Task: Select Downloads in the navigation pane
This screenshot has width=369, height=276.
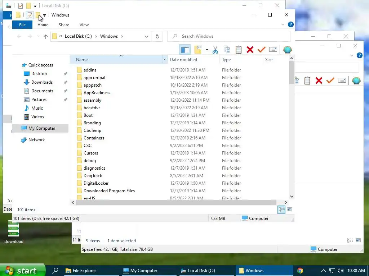Action: pos(42,82)
